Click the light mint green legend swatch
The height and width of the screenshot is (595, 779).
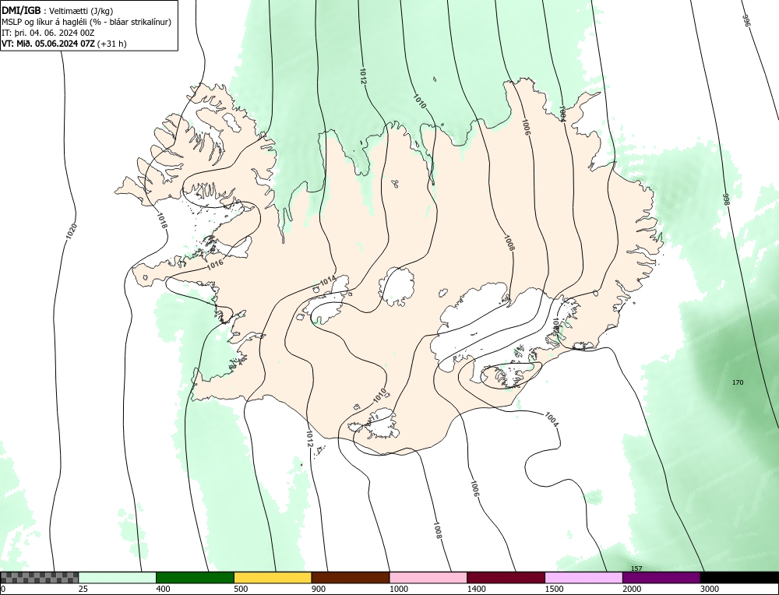point(118,577)
